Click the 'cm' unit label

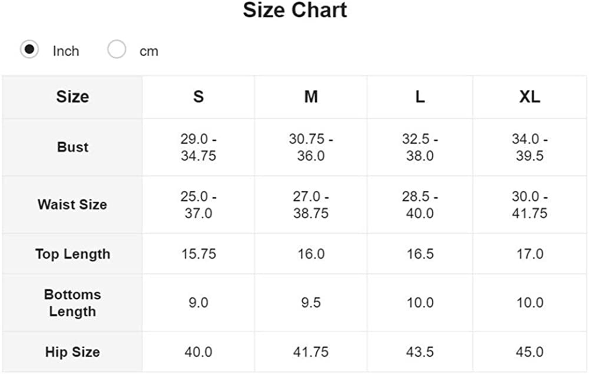pyautogui.click(x=149, y=51)
